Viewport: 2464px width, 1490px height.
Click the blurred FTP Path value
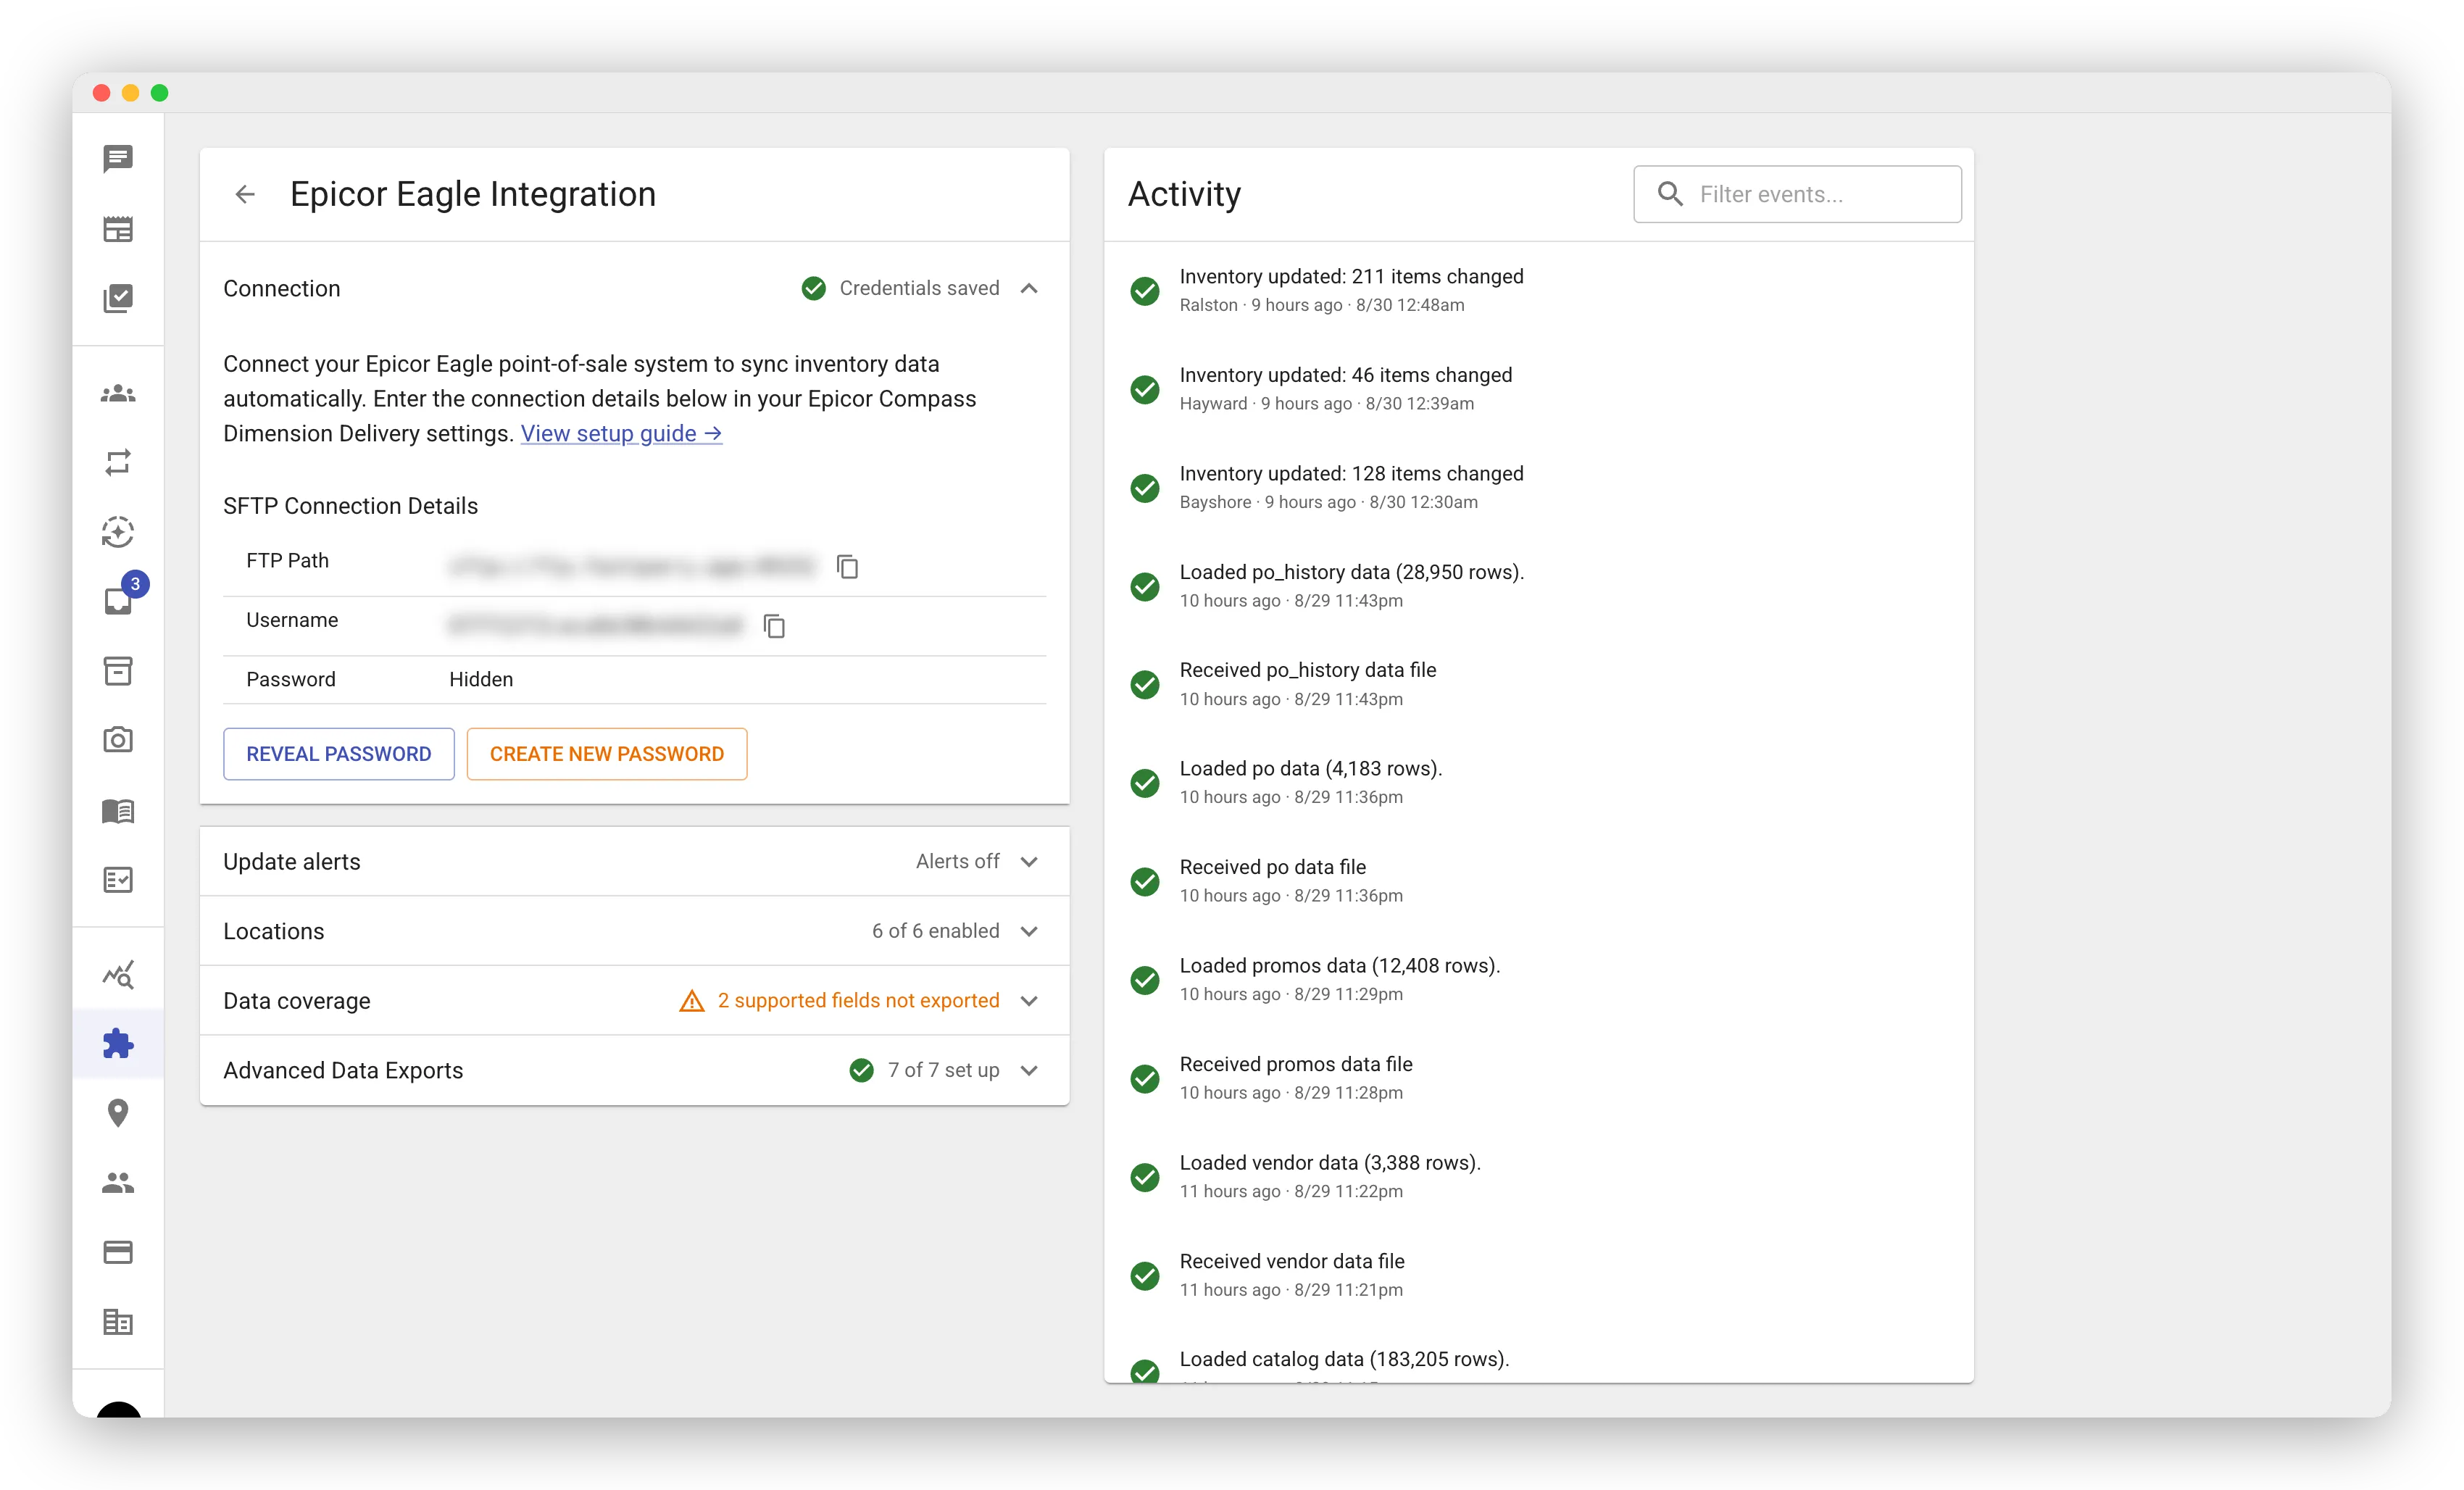tap(631, 567)
